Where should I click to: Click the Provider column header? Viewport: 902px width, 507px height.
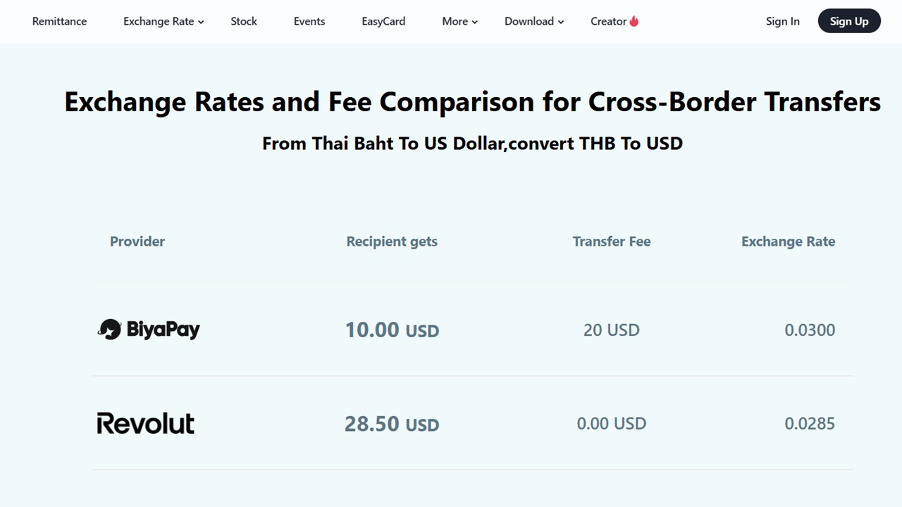pyautogui.click(x=137, y=241)
